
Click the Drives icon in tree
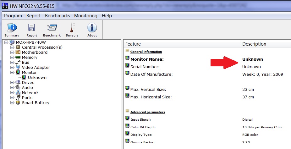(x=18, y=82)
